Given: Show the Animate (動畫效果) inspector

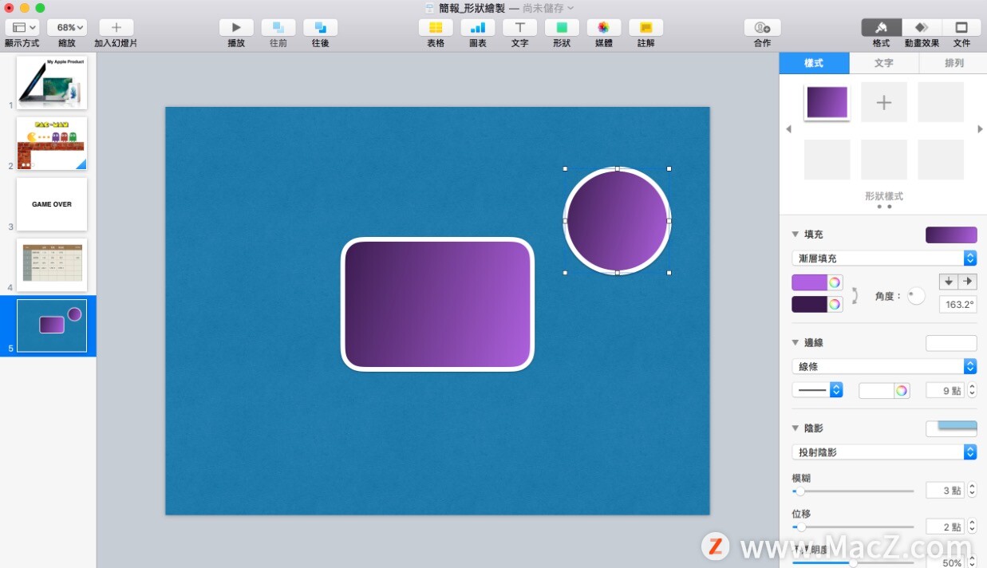Looking at the screenshot, I should (922, 27).
